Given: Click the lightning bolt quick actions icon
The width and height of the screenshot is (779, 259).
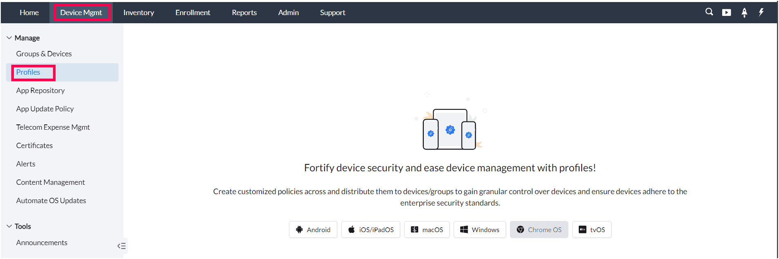Looking at the screenshot, I should pos(761,12).
